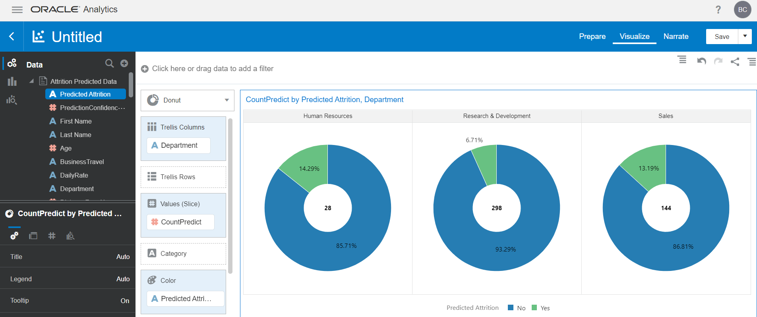Click the Yes legend green swatch
The height and width of the screenshot is (317, 757).
click(534, 307)
